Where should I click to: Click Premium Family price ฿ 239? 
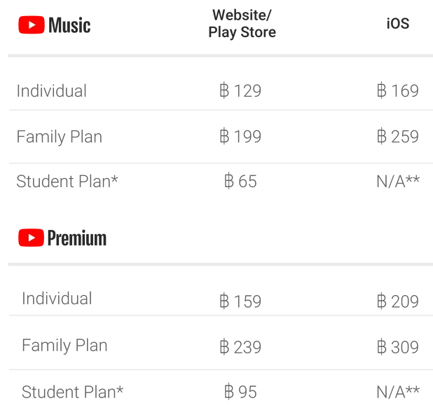[x=240, y=347]
